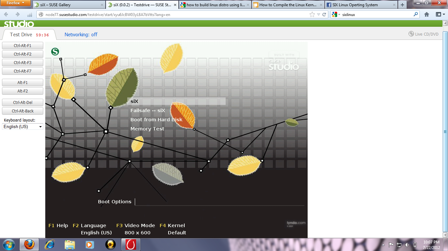448x251 pixels.
Task: Go forward with browser forward arrow
Action: point(18,15)
